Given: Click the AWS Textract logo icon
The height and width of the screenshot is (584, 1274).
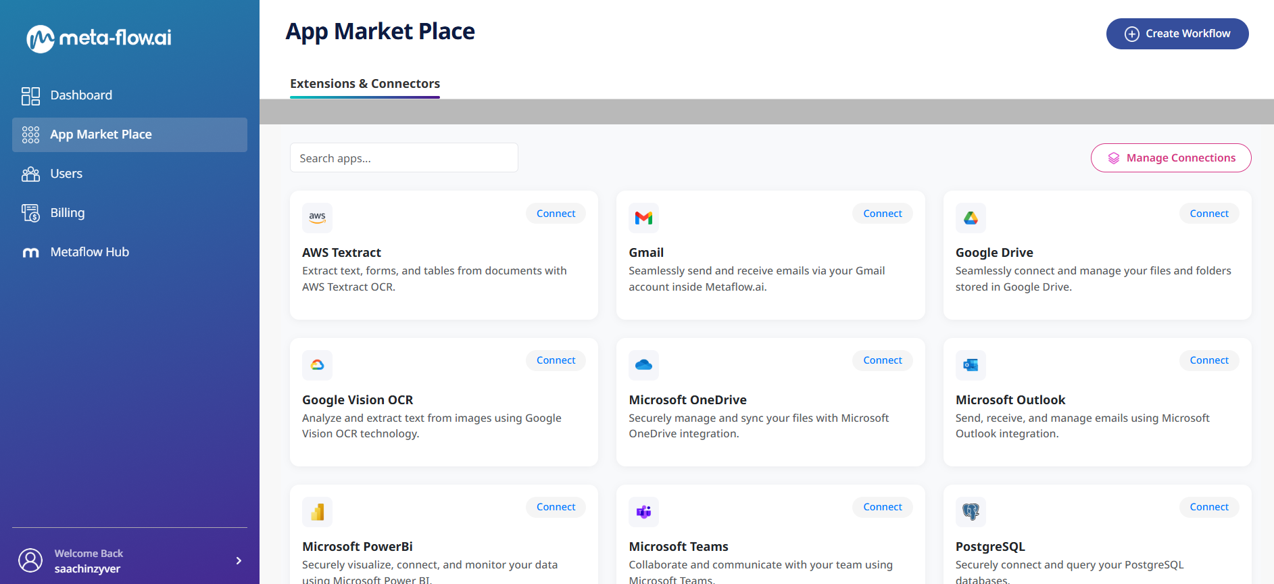Looking at the screenshot, I should [317, 218].
